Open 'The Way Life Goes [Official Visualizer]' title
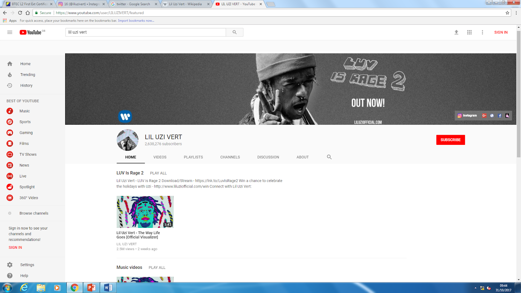Screen dimensions: 521x293 (x=138, y=235)
